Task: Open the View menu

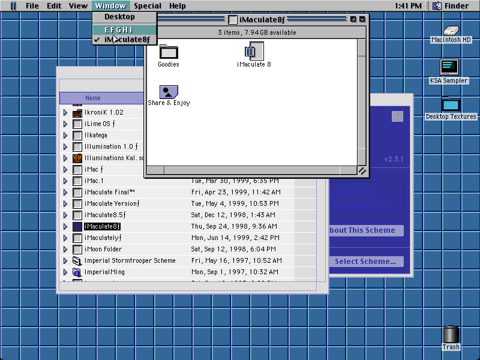Action: click(78, 6)
